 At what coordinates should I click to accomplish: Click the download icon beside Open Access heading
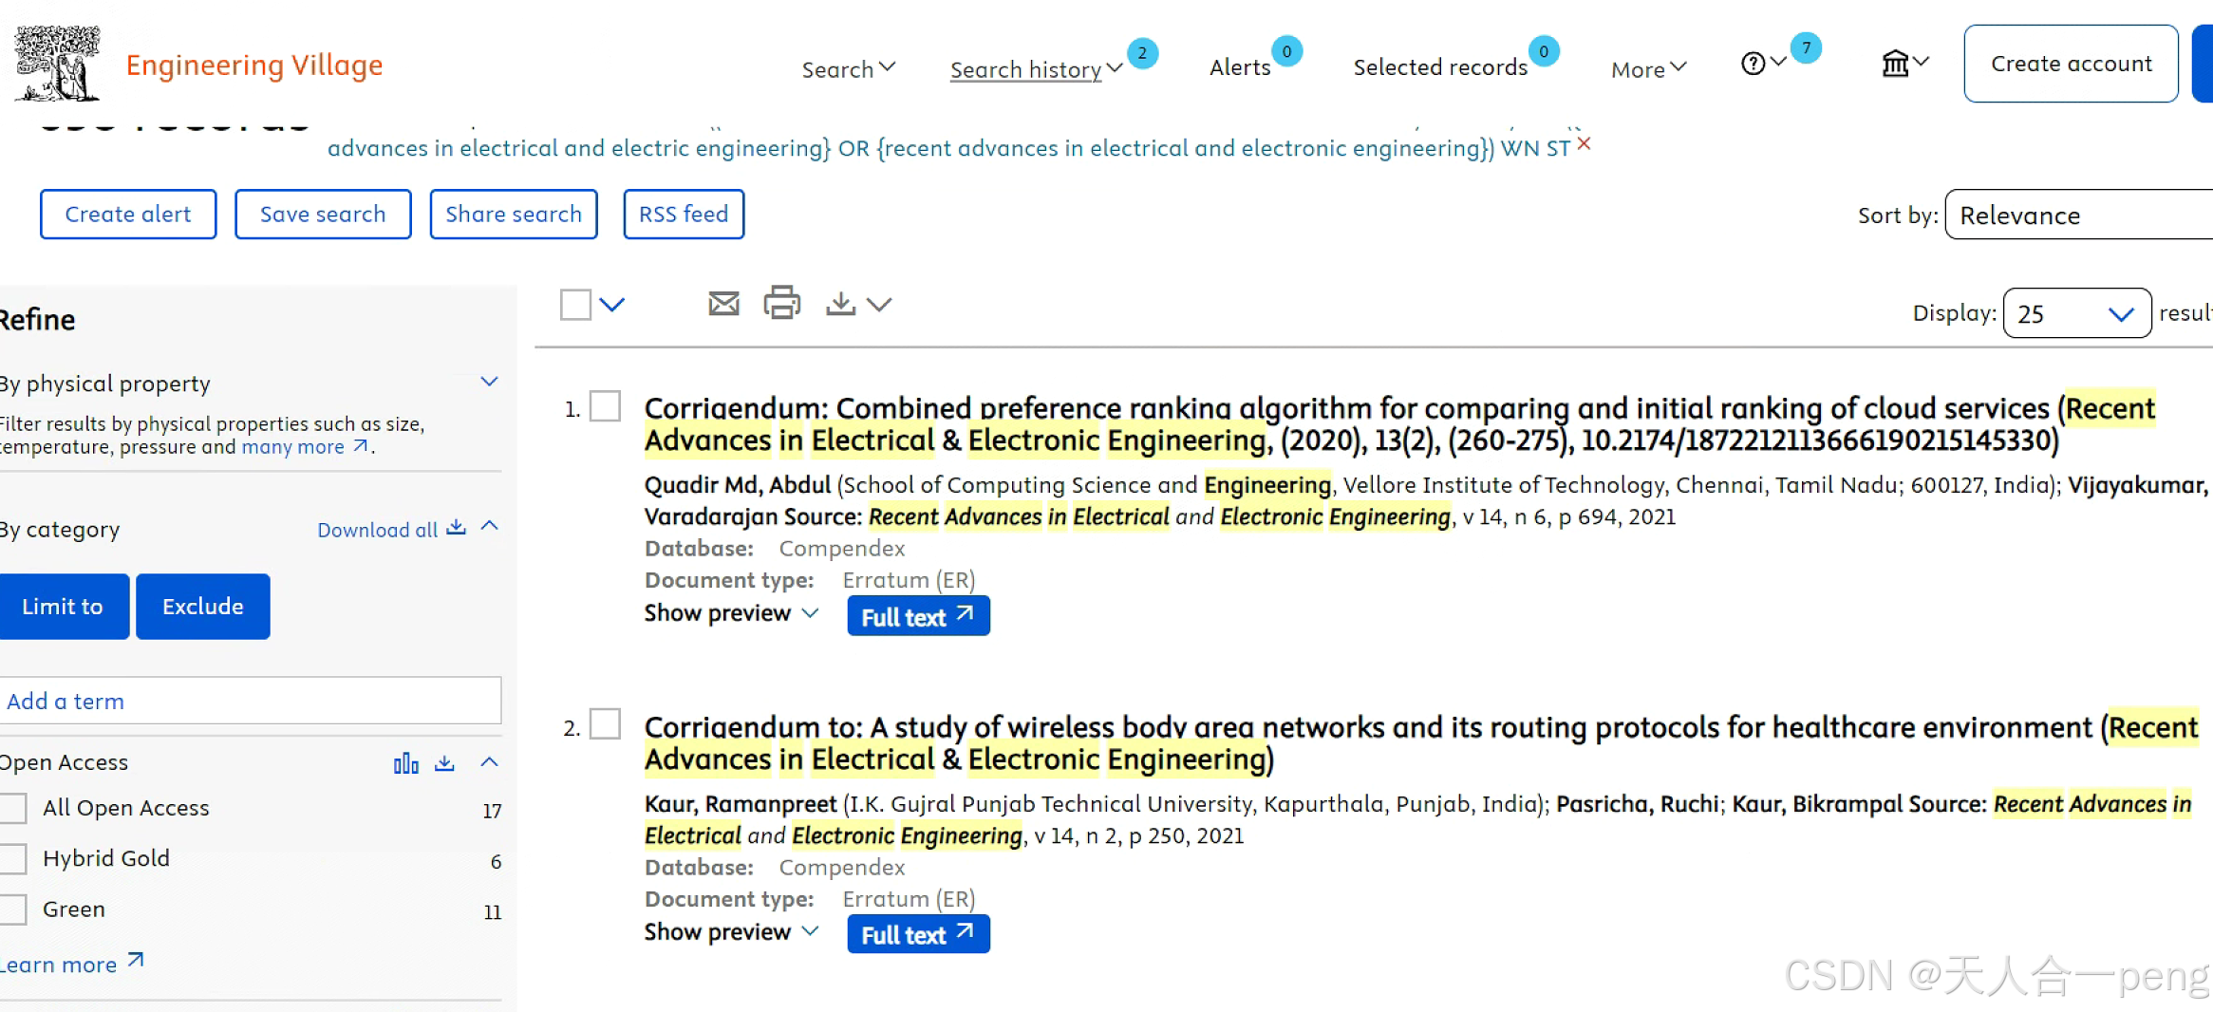tap(443, 762)
